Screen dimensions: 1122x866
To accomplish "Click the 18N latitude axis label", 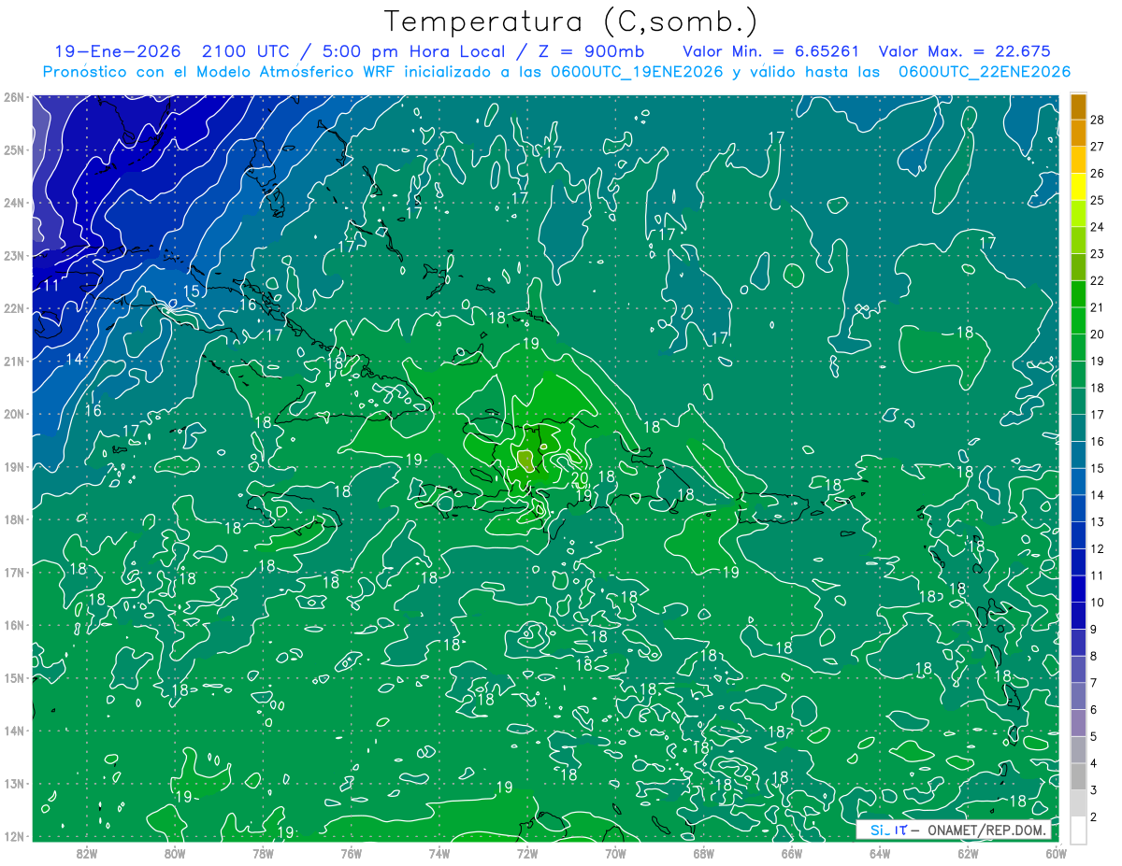I will click(13, 519).
